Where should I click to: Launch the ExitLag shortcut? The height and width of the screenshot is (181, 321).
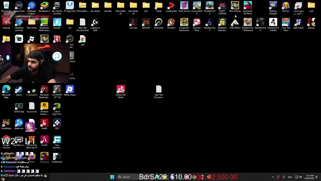[x=311, y=24]
